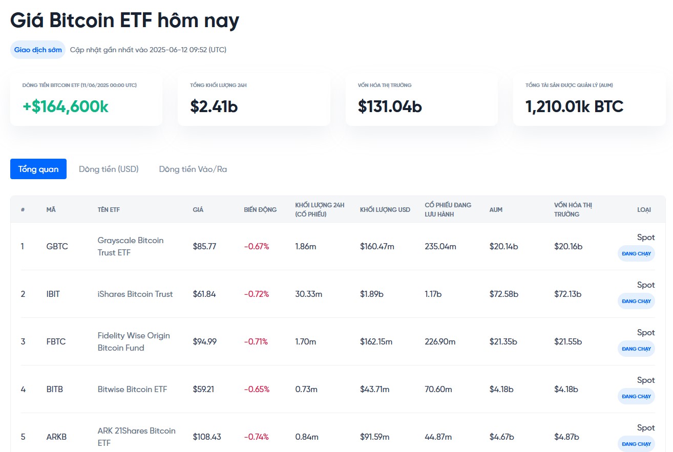Click IBIT price $61.84

coord(204,294)
